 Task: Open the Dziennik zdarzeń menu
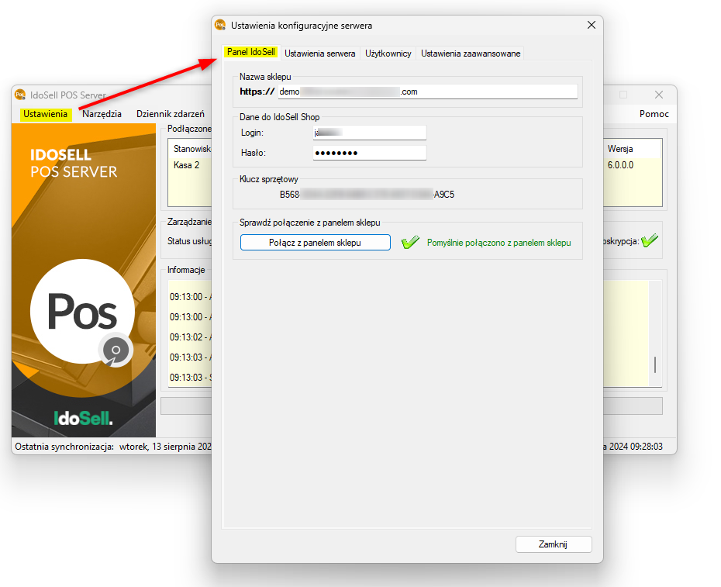170,114
